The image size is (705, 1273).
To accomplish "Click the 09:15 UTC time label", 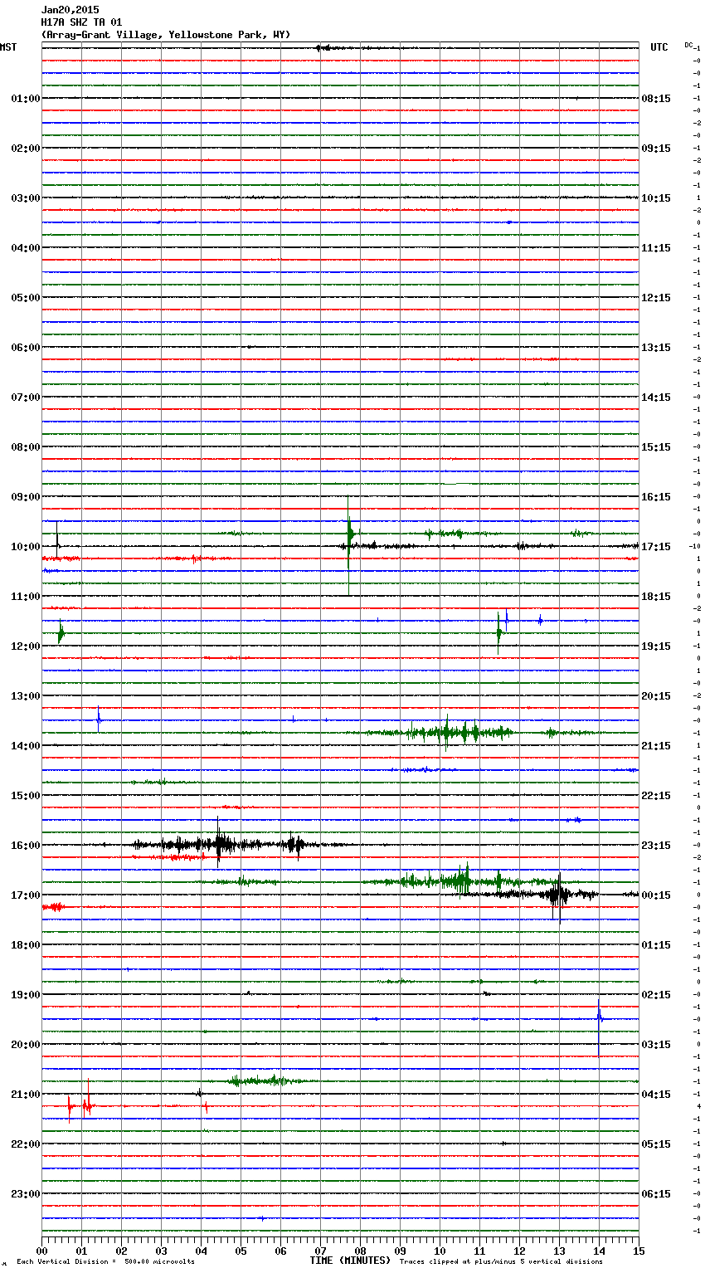I will point(656,149).
